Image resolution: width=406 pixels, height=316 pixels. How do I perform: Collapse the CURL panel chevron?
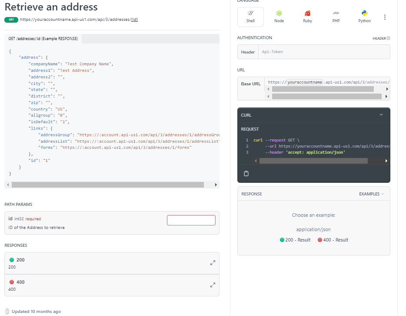pyautogui.click(x=381, y=115)
